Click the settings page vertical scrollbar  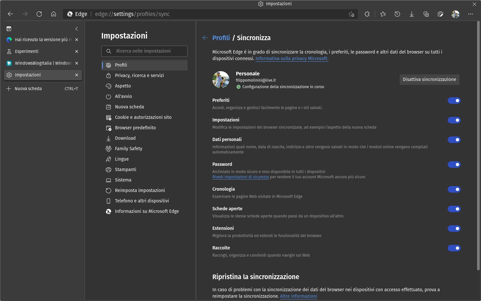(x=478, y=146)
